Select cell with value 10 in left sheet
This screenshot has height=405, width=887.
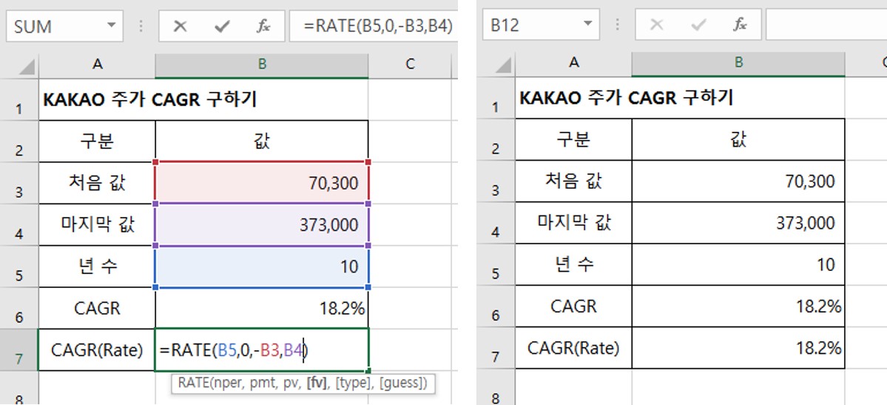click(x=262, y=267)
